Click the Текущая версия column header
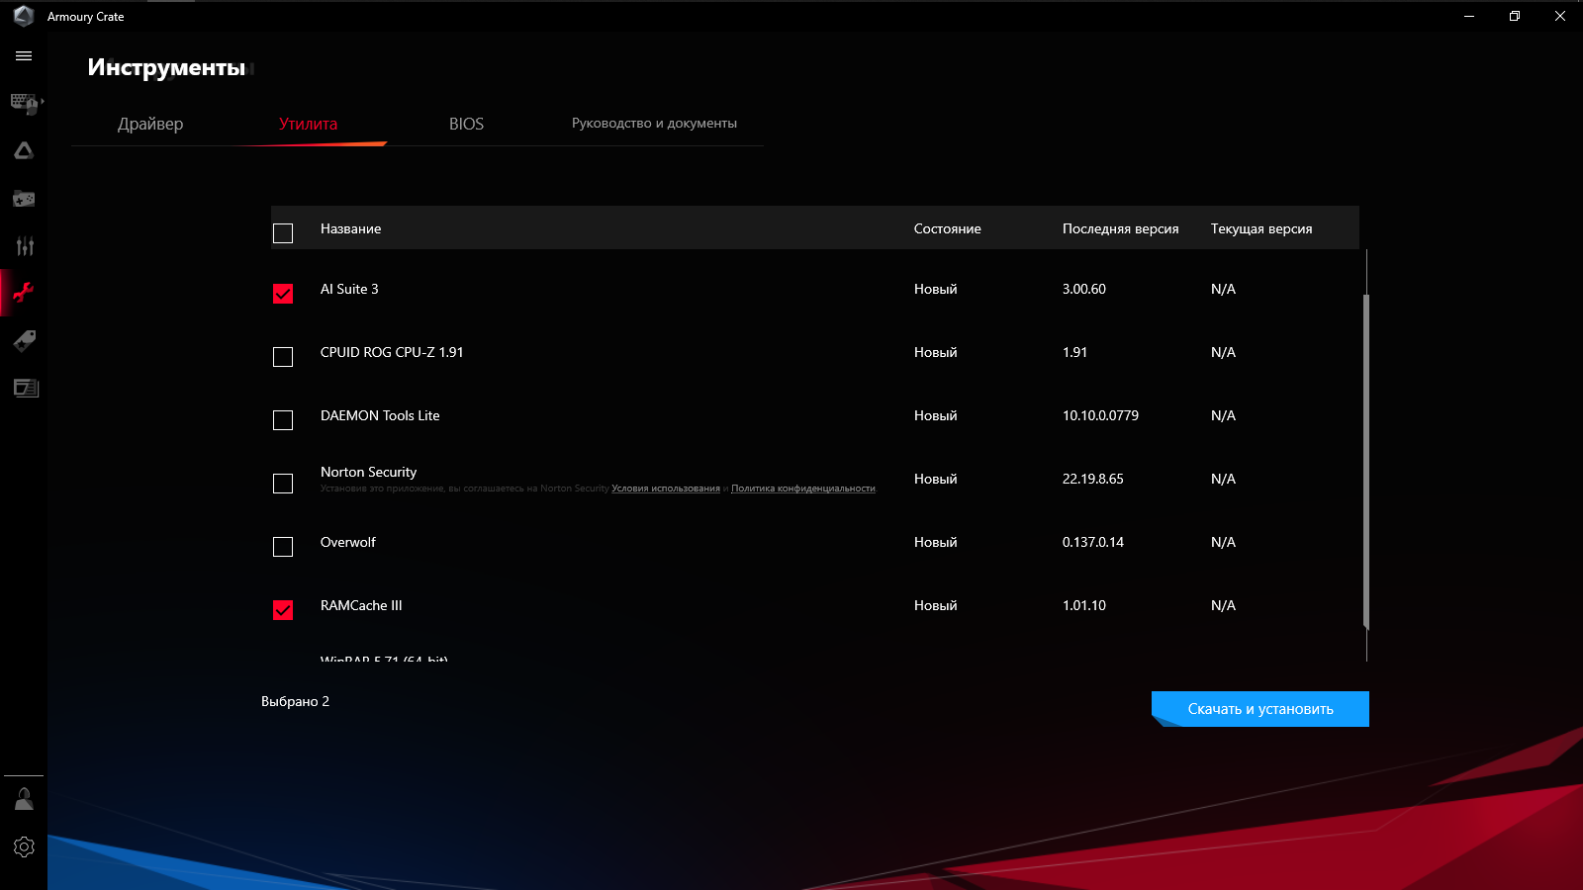The width and height of the screenshot is (1583, 890). (x=1261, y=228)
